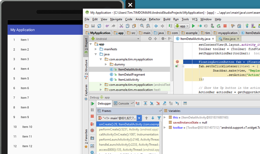The height and width of the screenshot is (154, 260).
Task: Click the Find magnifier icon
Action: [x=142, y=26]
